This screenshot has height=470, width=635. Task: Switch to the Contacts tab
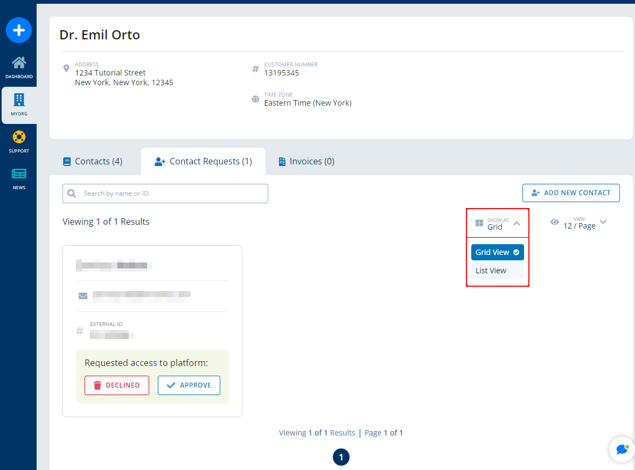[x=92, y=161]
